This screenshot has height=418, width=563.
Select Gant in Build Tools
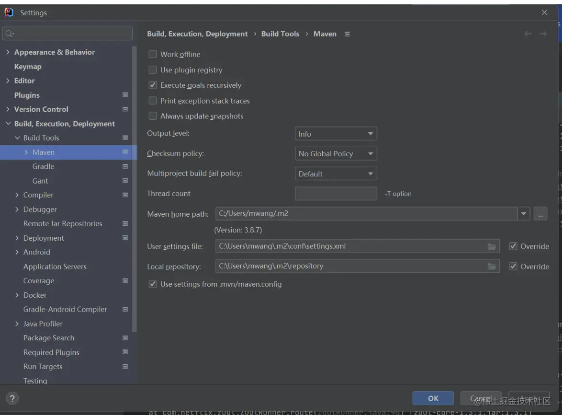[x=40, y=181]
